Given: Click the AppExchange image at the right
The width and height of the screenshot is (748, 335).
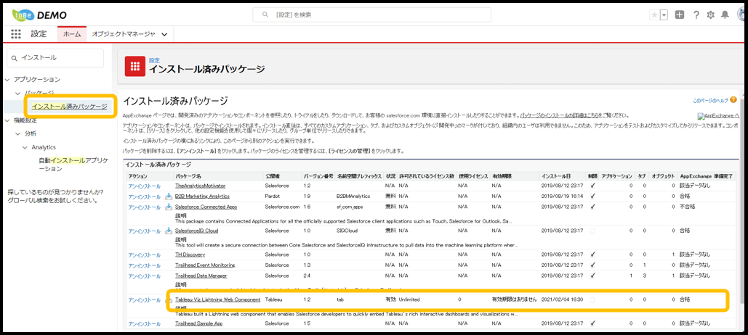Looking at the screenshot, I should pyautogui.click(x=718, y=115).
